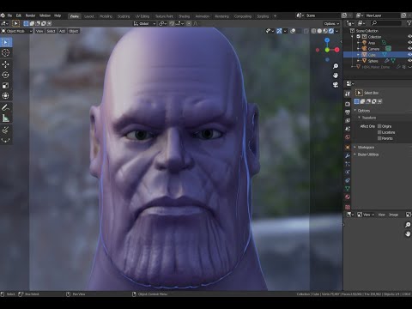Select the Select Box tool in the viewport toolbar

point(5,42)
